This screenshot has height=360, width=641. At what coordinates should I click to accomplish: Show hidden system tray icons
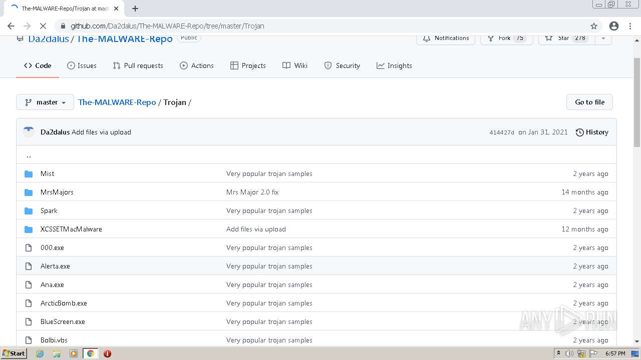(558, 353)
